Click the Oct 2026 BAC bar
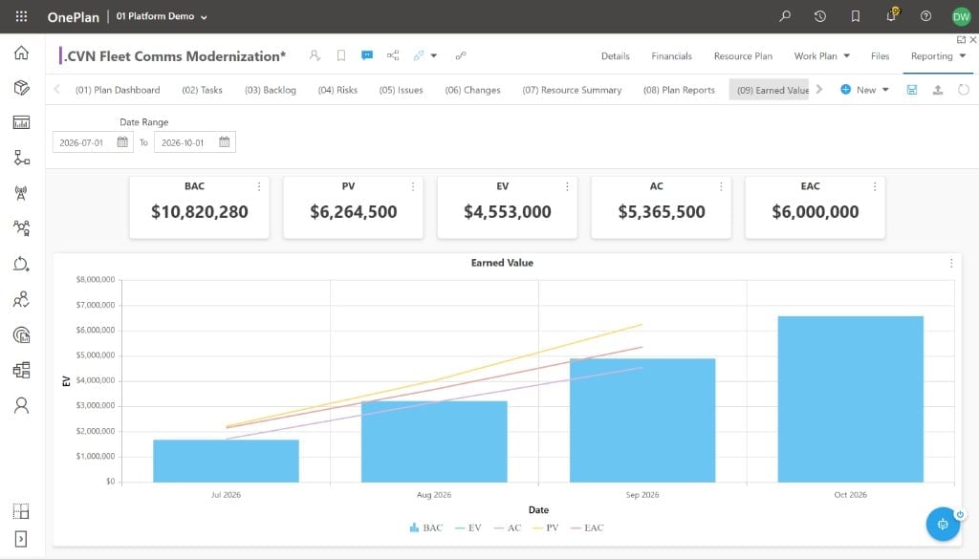The image size is (979, 559). point(850,399)
